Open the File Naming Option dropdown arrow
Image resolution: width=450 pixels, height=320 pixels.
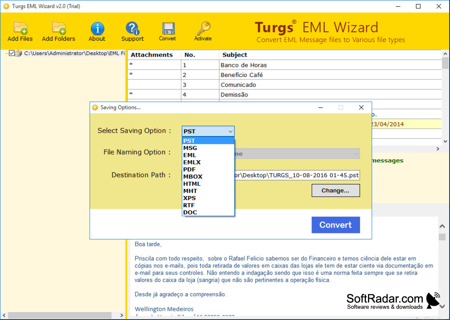tap(356, 154)
